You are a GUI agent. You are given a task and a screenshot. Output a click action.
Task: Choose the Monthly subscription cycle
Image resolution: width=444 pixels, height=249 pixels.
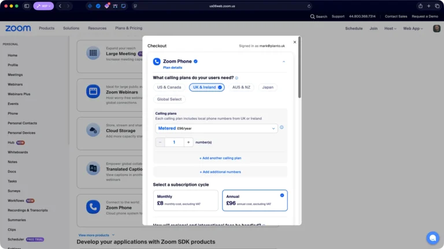pyautogui.click(x=186, y=200)
